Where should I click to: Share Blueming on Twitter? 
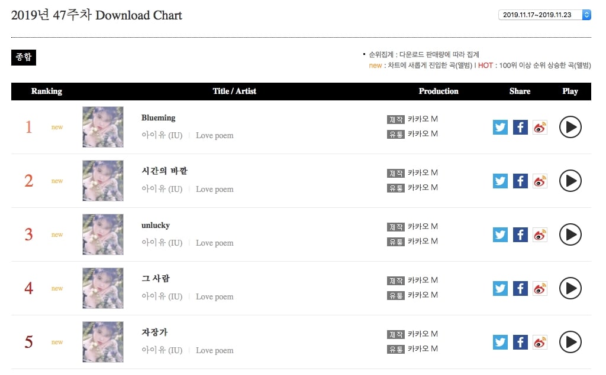(500, 127)
